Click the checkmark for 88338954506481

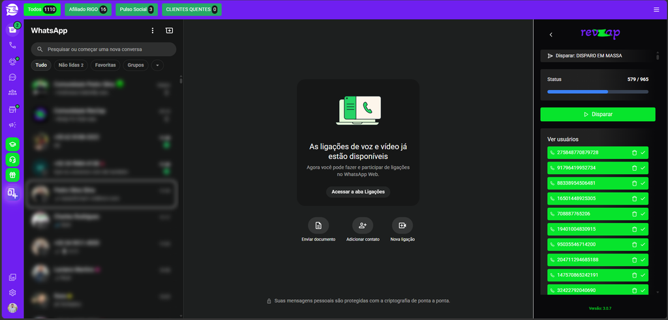coord(643,183)
